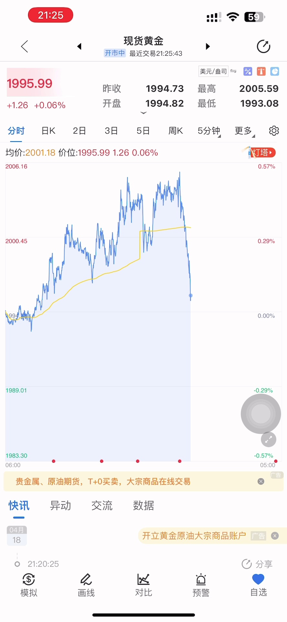
Task: Open 预警 price alert
Action: coord(201,585)
